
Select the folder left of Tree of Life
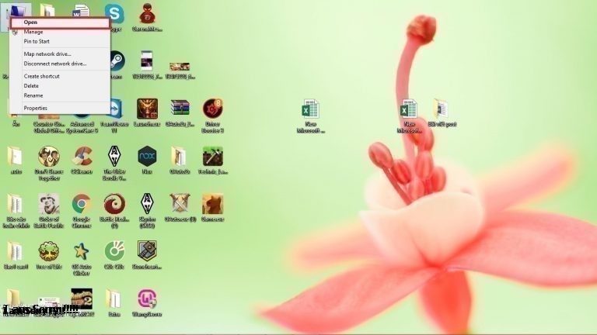[16, 251]
